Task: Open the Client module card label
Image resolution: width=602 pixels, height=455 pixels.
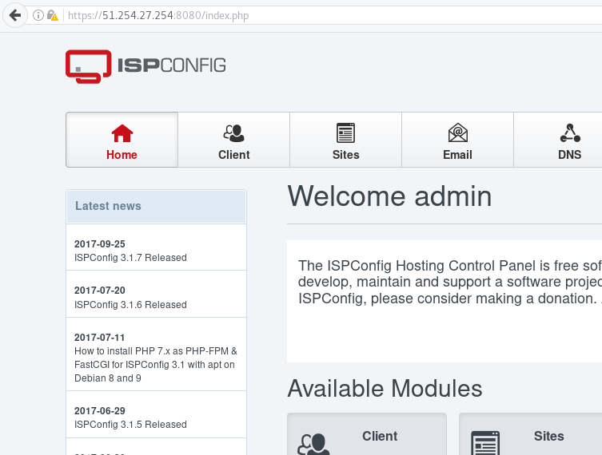Action: click(380, 436)
